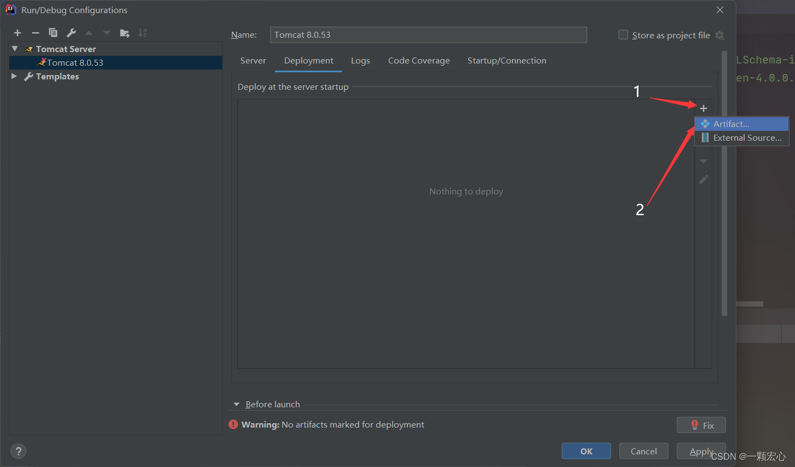Sort configurations alphabetically
Image resolution: width=795 pixels, height=467 pixels.
pos(142,33)
